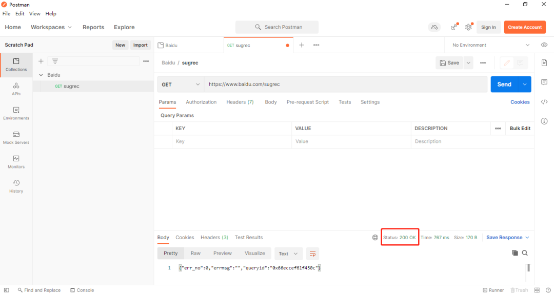This screenshot has height=295, width=554.
Task: Open the GET method dropdown
Action: tap(181, 85)
